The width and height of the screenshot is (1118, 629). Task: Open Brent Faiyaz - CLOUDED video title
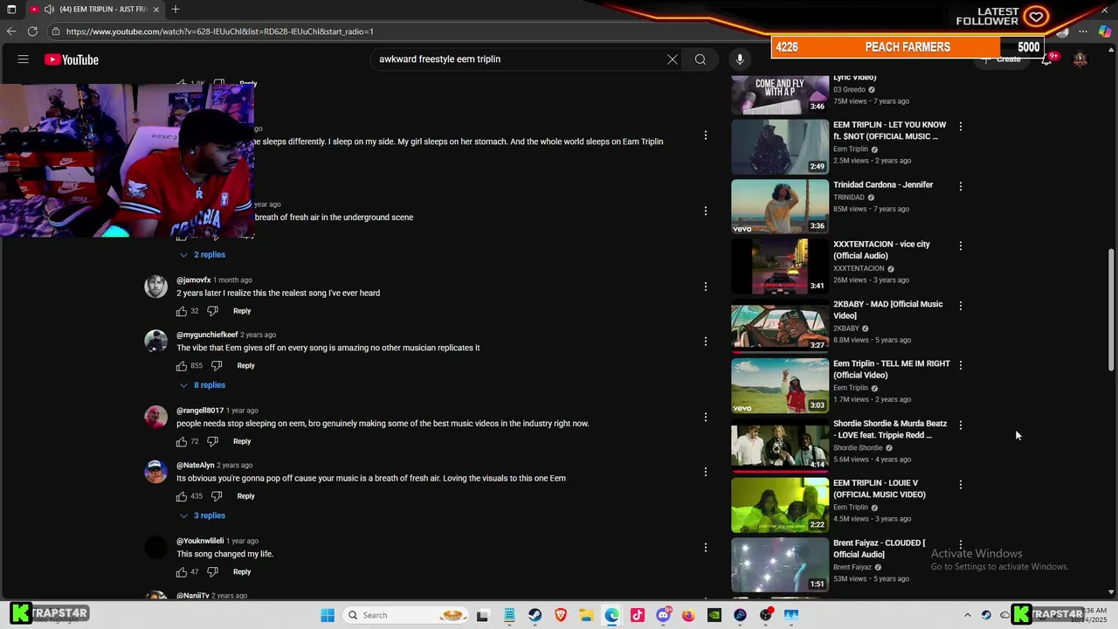[880, 549]
